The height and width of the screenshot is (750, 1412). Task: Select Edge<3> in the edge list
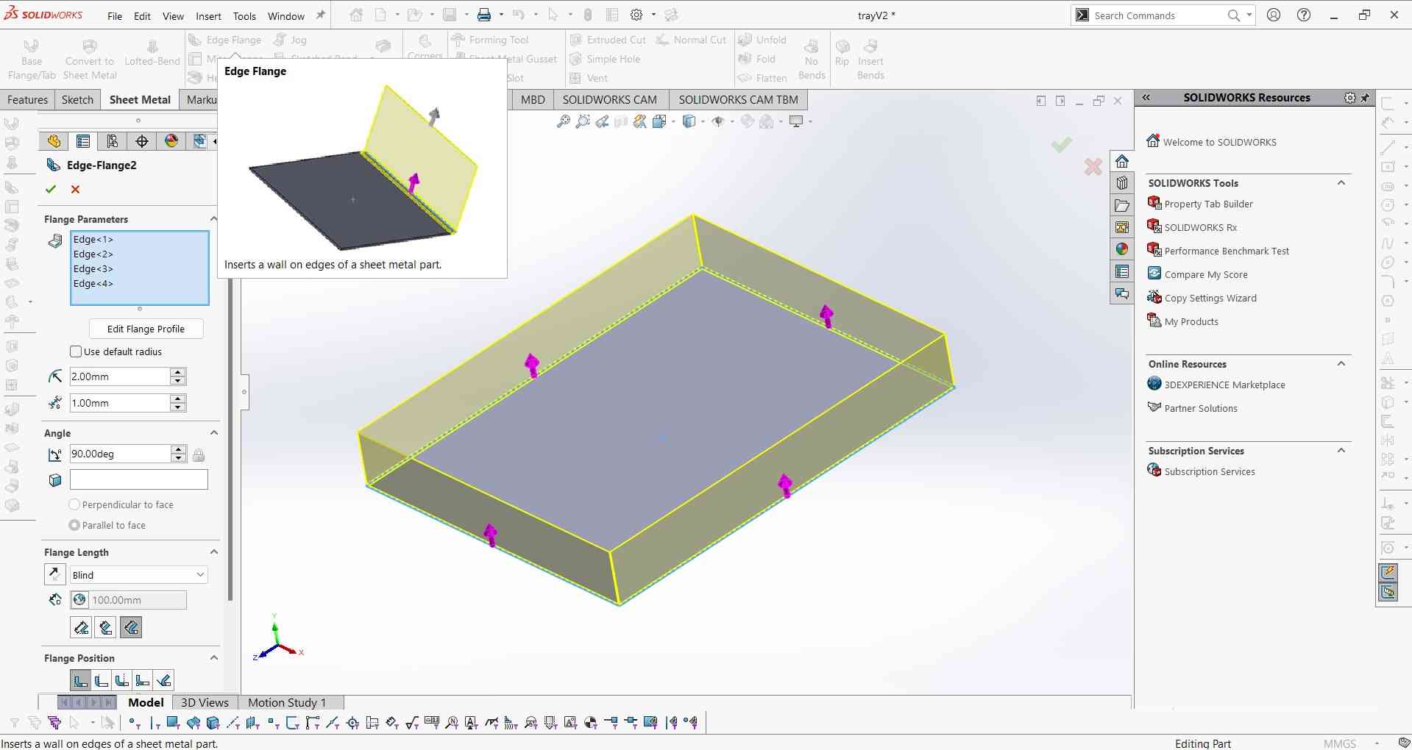pos(93,268)
